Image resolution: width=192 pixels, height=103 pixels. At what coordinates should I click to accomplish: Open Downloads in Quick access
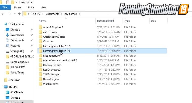[17, 35]
